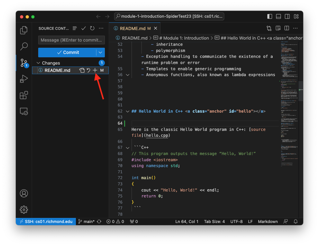Click the return 0; line

click(152, 196)
